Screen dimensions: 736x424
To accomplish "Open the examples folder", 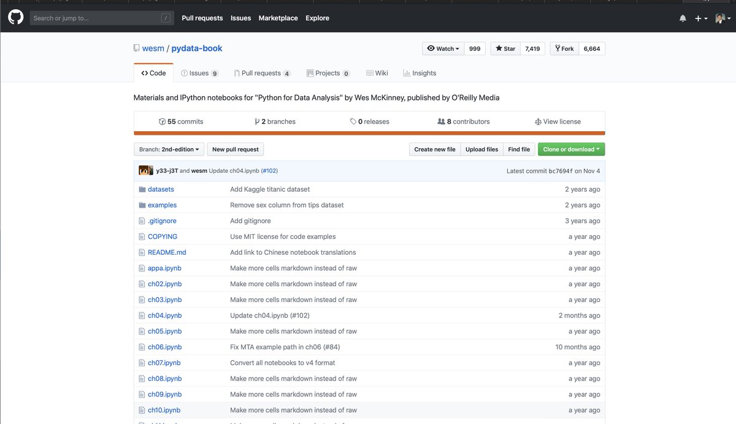I will 162,205.
